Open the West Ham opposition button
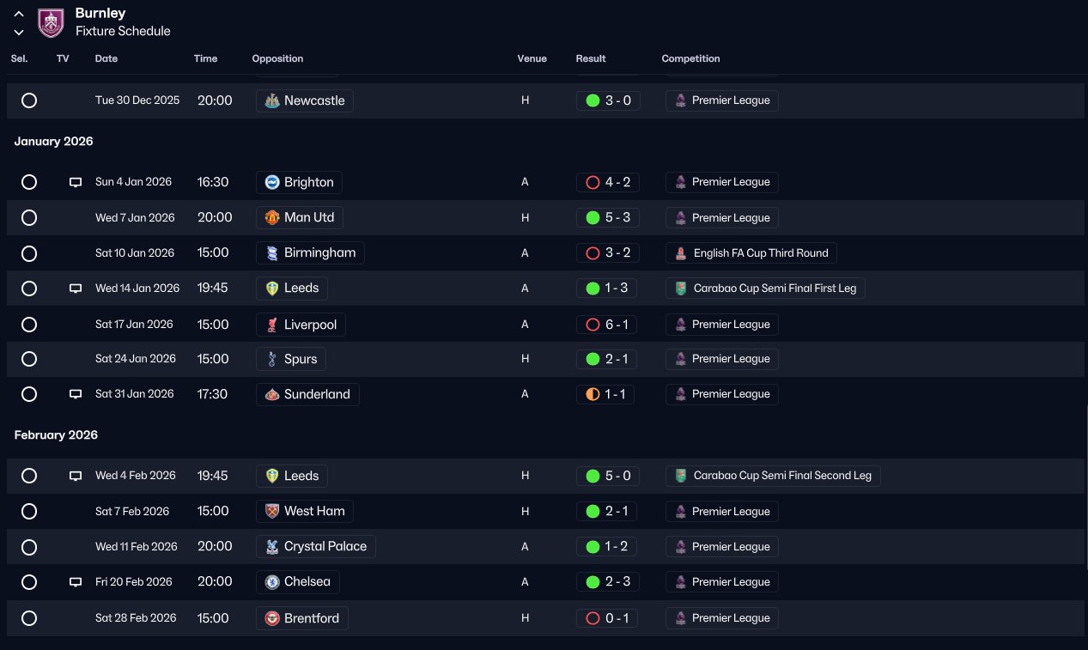 pyautogui.click(x=305, y=512)
